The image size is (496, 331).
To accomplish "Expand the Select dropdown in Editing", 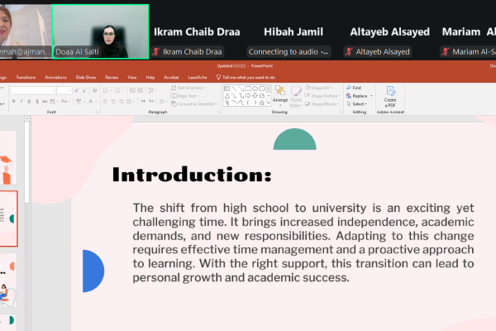I will (x=359, y=104).
